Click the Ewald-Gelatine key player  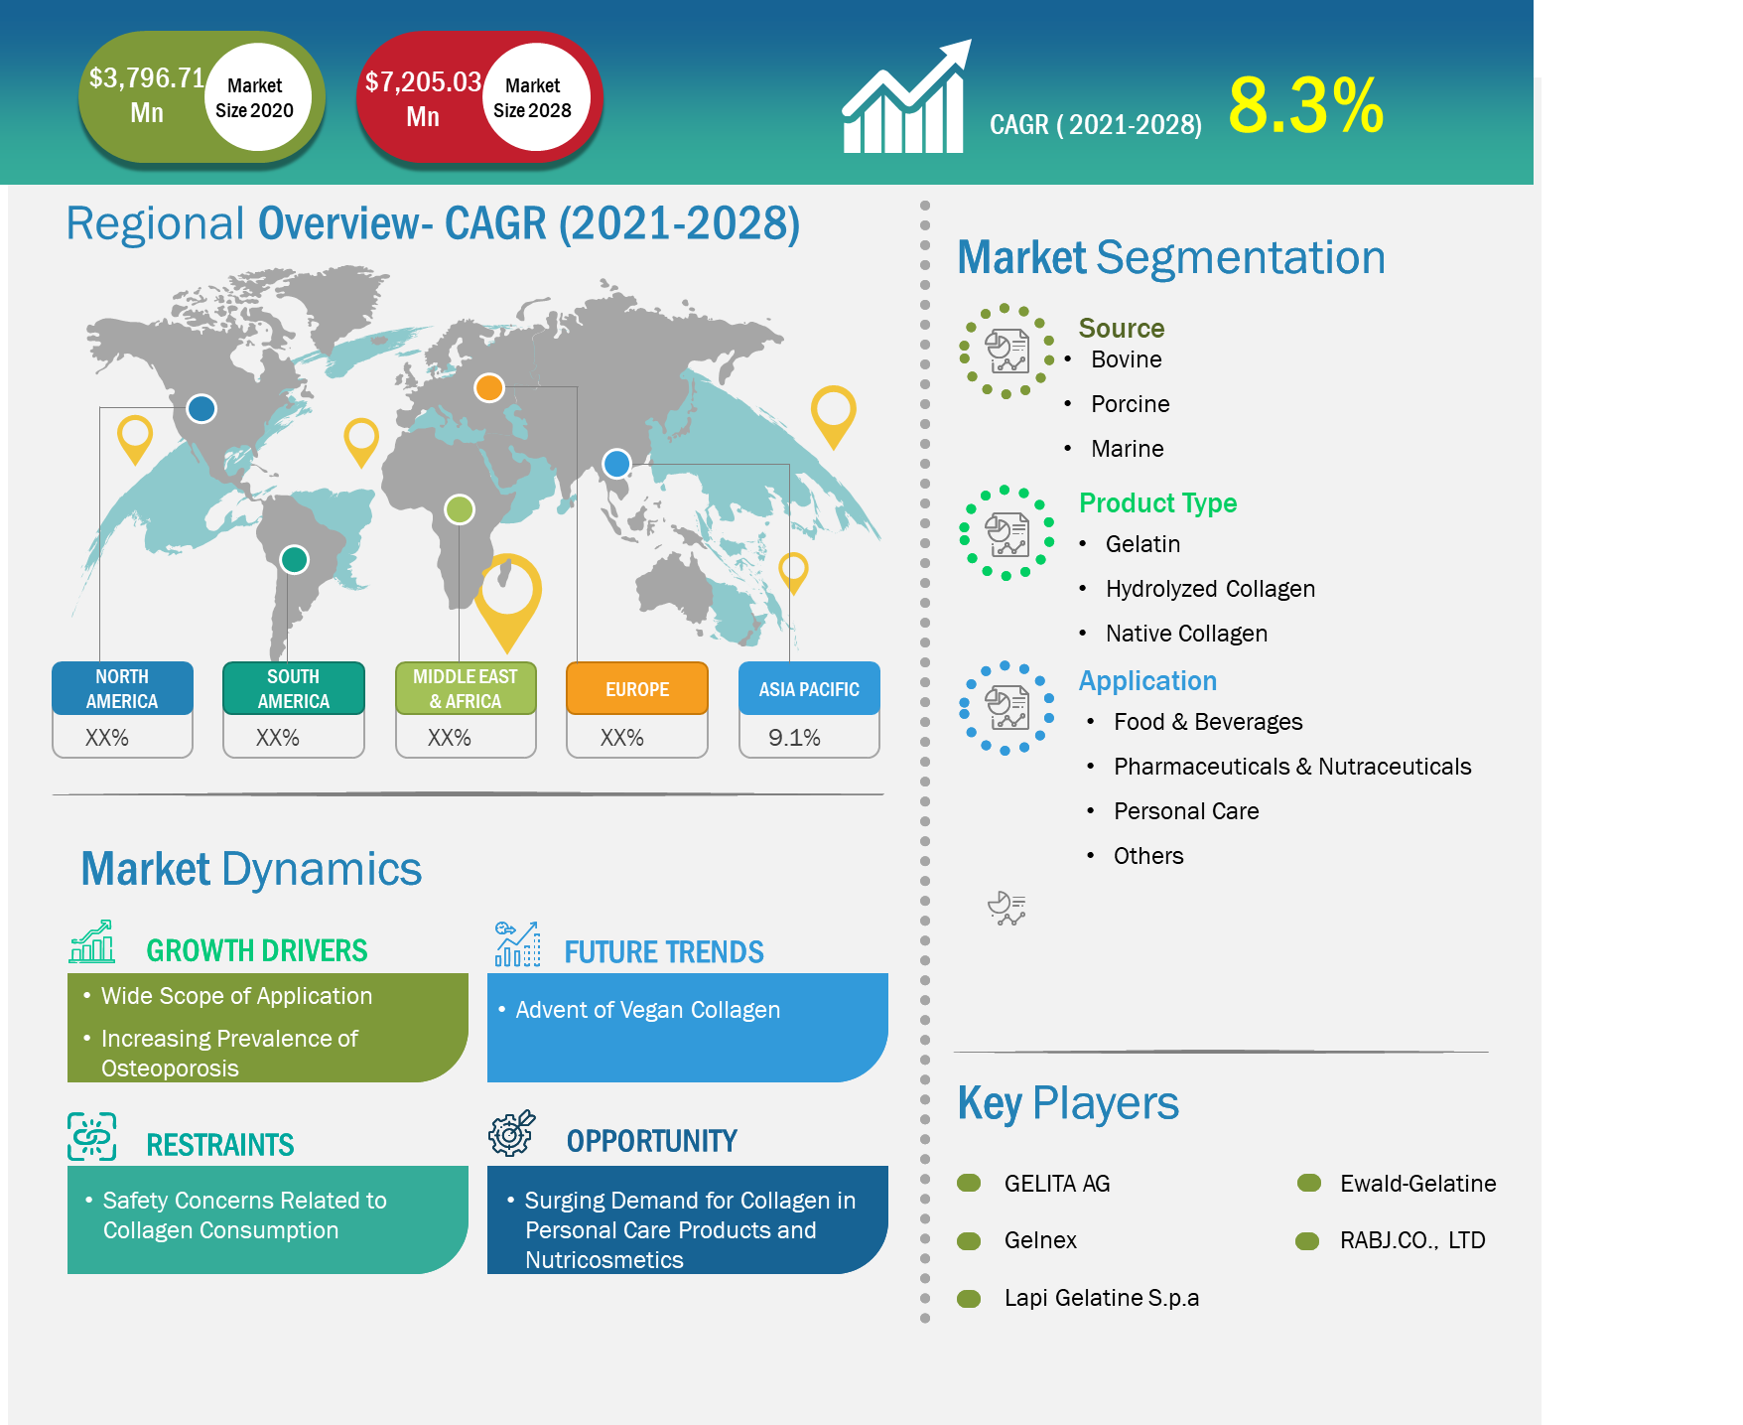click(x=1417, y=1183)
